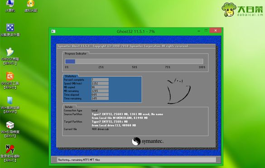Click the Symantec logo
Screen dimensions: 265x168
pos(148,141)
